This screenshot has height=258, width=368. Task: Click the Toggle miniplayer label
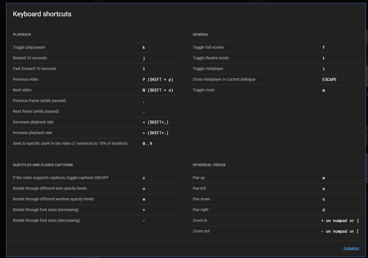(x=208, y=69)
